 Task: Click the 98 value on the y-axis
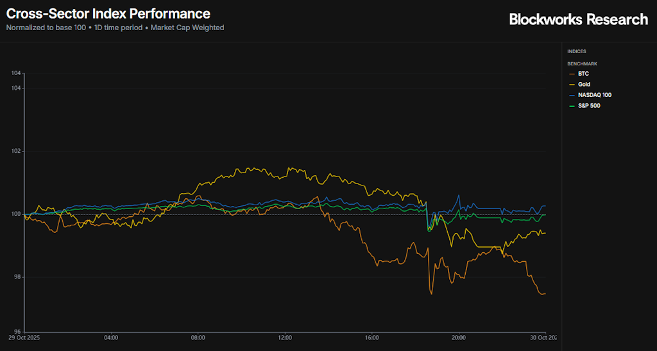click(x=17, y=277)
